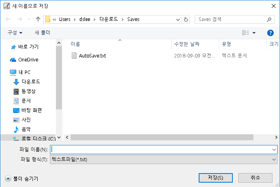Viewport: 280px width, 187px height.
Task: Click the 바탕 화면 desktop icon
Action: [x=16, y=111]
